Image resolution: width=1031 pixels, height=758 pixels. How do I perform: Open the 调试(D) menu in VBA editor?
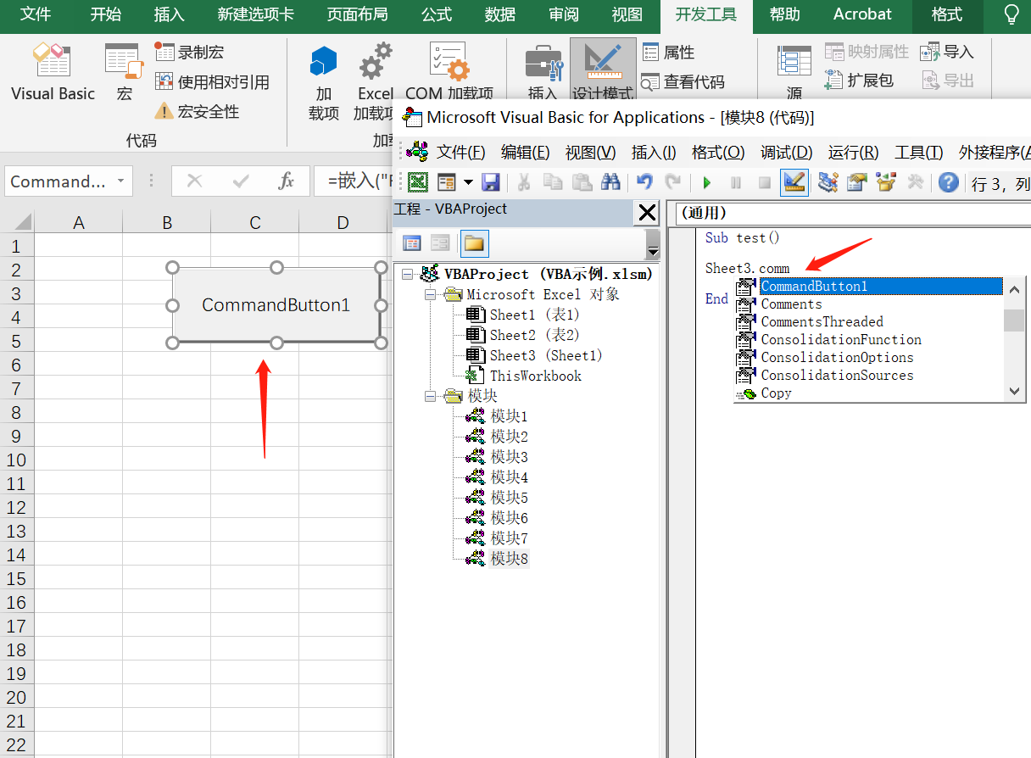pyautogui.click(x=785, y=153)
